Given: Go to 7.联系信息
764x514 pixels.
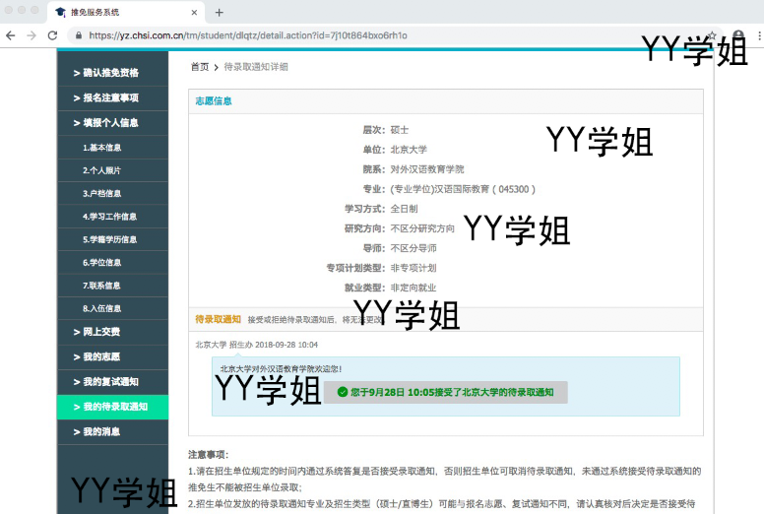Looking at the screenshot, I should pyautogui.click(x=112, y=286).
